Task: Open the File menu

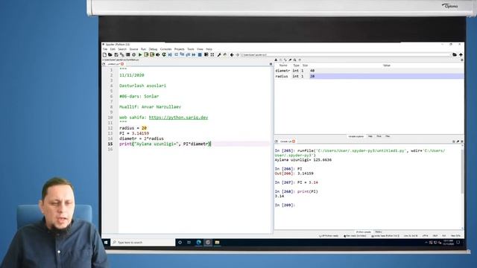Action: pos(105,49)
